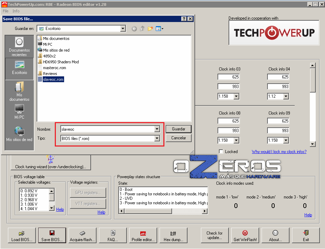Go up one folder level icon
The image size is (325, 249).
coord(142,29)
